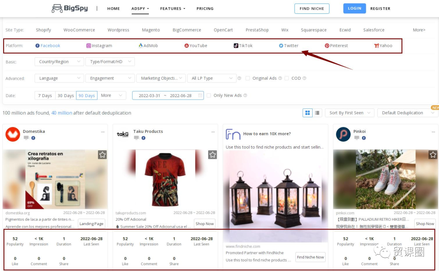This screenshot has height=271, width=439.
Task: Enable the Only New Ads checkbox
Action: pyautogui.click(x=209, y=95)
